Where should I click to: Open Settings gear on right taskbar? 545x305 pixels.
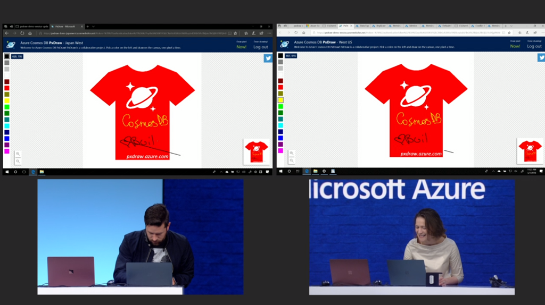point(324,171)
